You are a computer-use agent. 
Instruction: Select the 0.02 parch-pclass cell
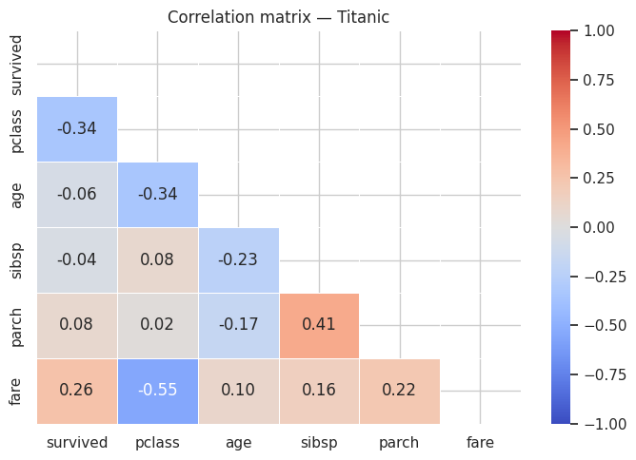[x=158, y=326]
